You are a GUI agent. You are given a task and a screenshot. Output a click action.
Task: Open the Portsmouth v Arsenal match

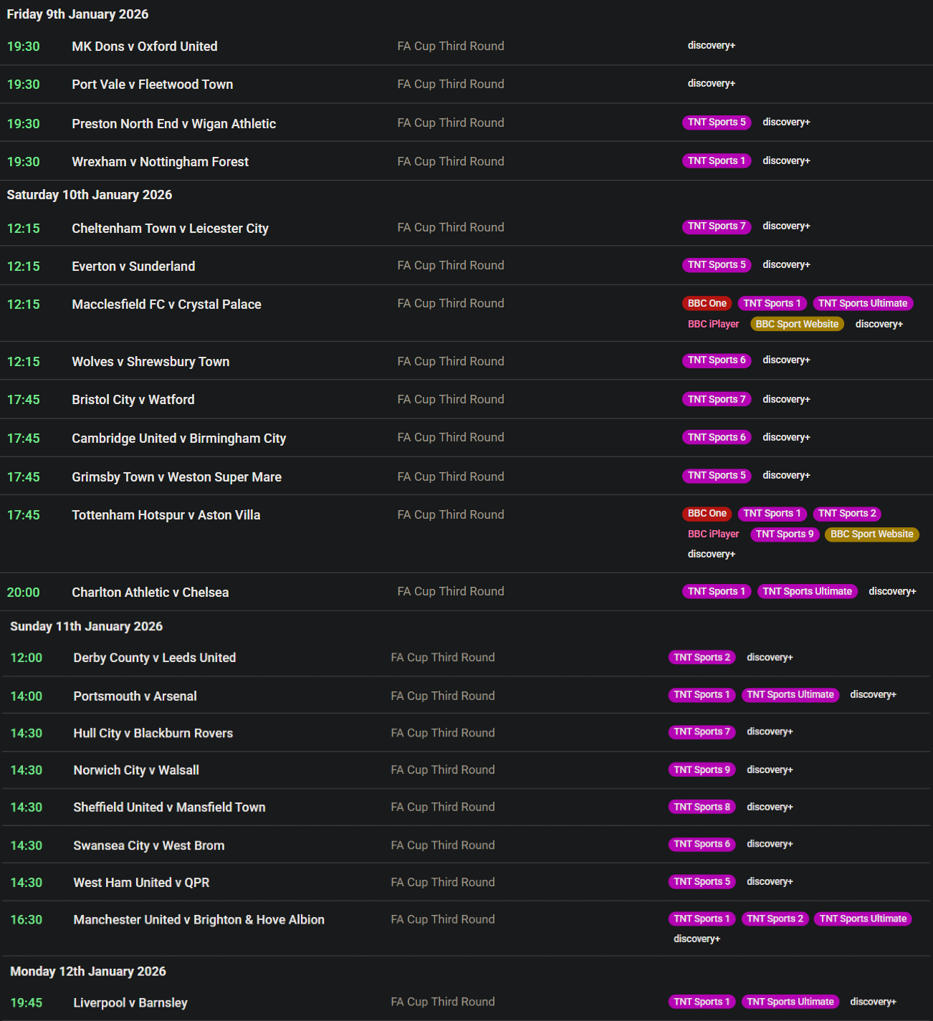(135, 696)
